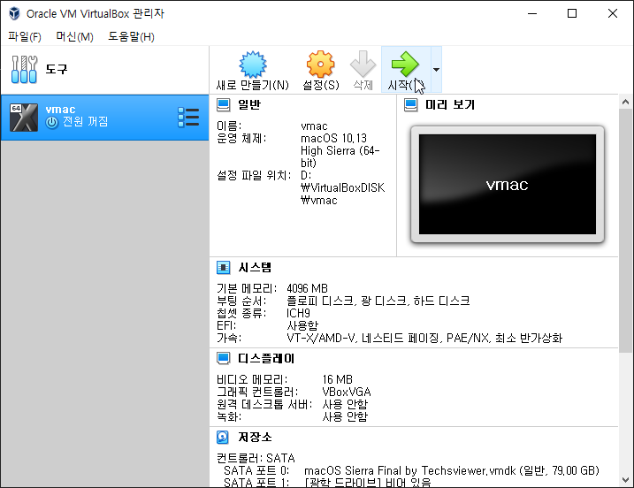Click the New (새로 만들기) toolbar icon
Screen dimensions: 634x488
tap(253, 65)
